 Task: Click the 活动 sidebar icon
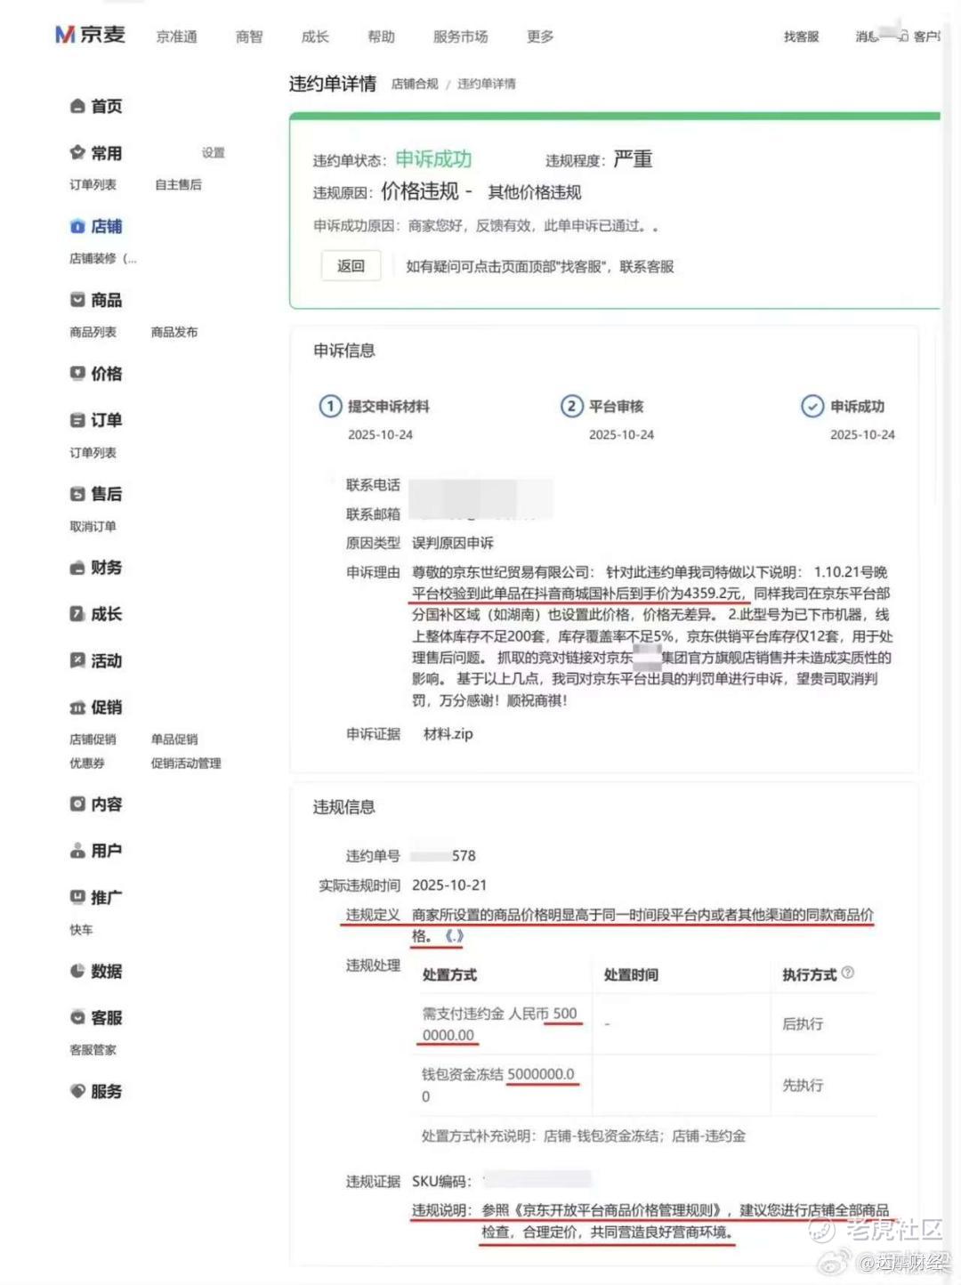[x=77, y=660]
